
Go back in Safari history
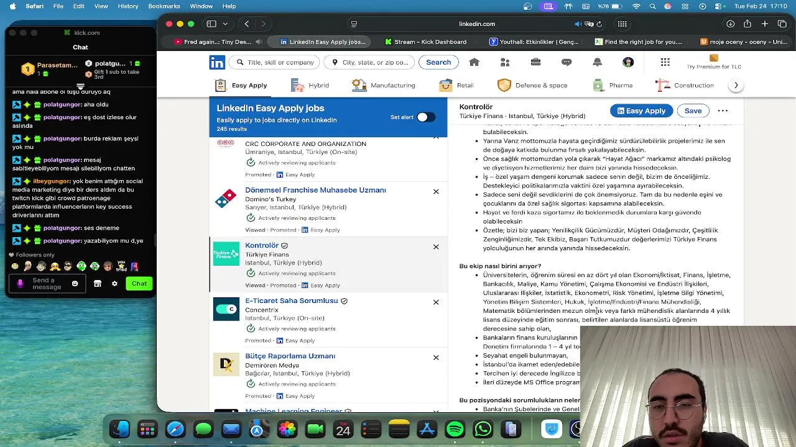[247, 24]
